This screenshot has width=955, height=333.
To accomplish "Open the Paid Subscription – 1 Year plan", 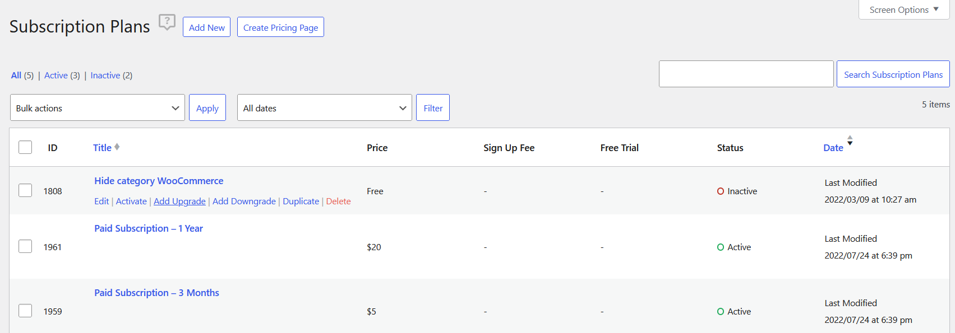I will click(148, 228).
